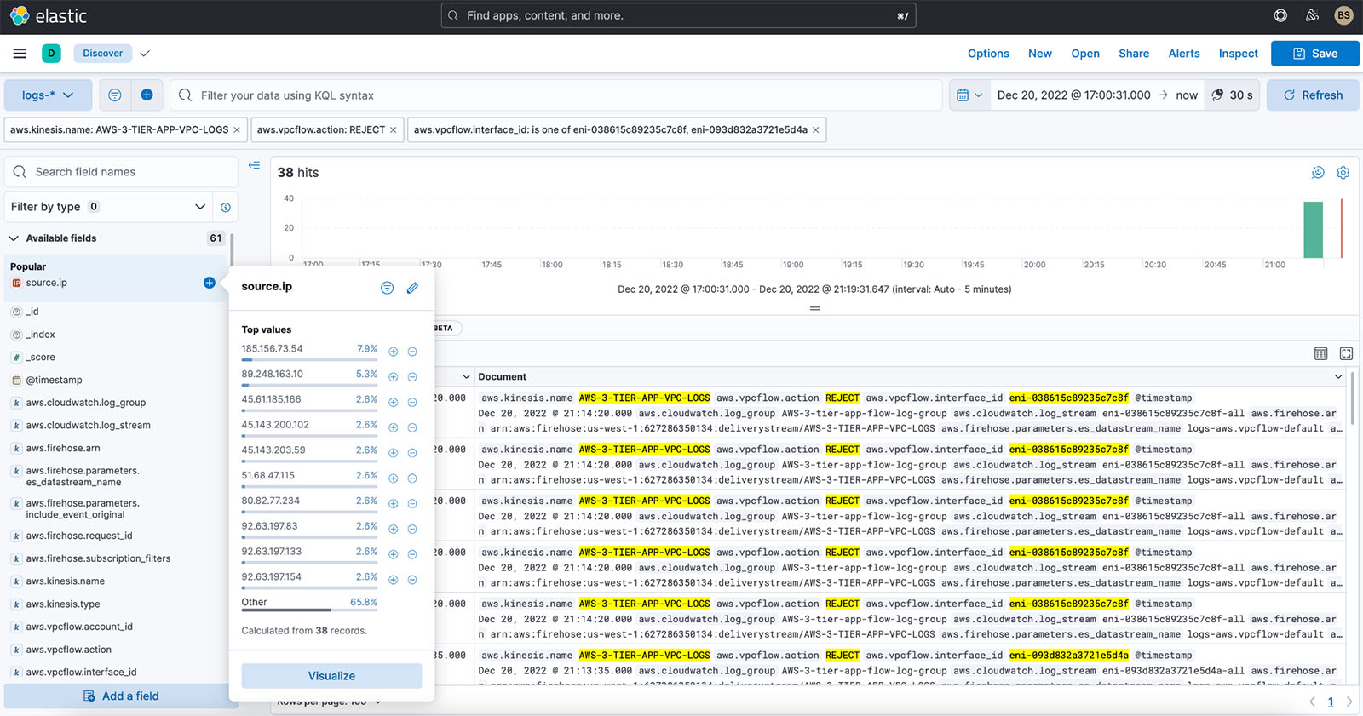Open the Filter by type dropdown
This screenshot has height=716, width=1363.
pos(108,207)
